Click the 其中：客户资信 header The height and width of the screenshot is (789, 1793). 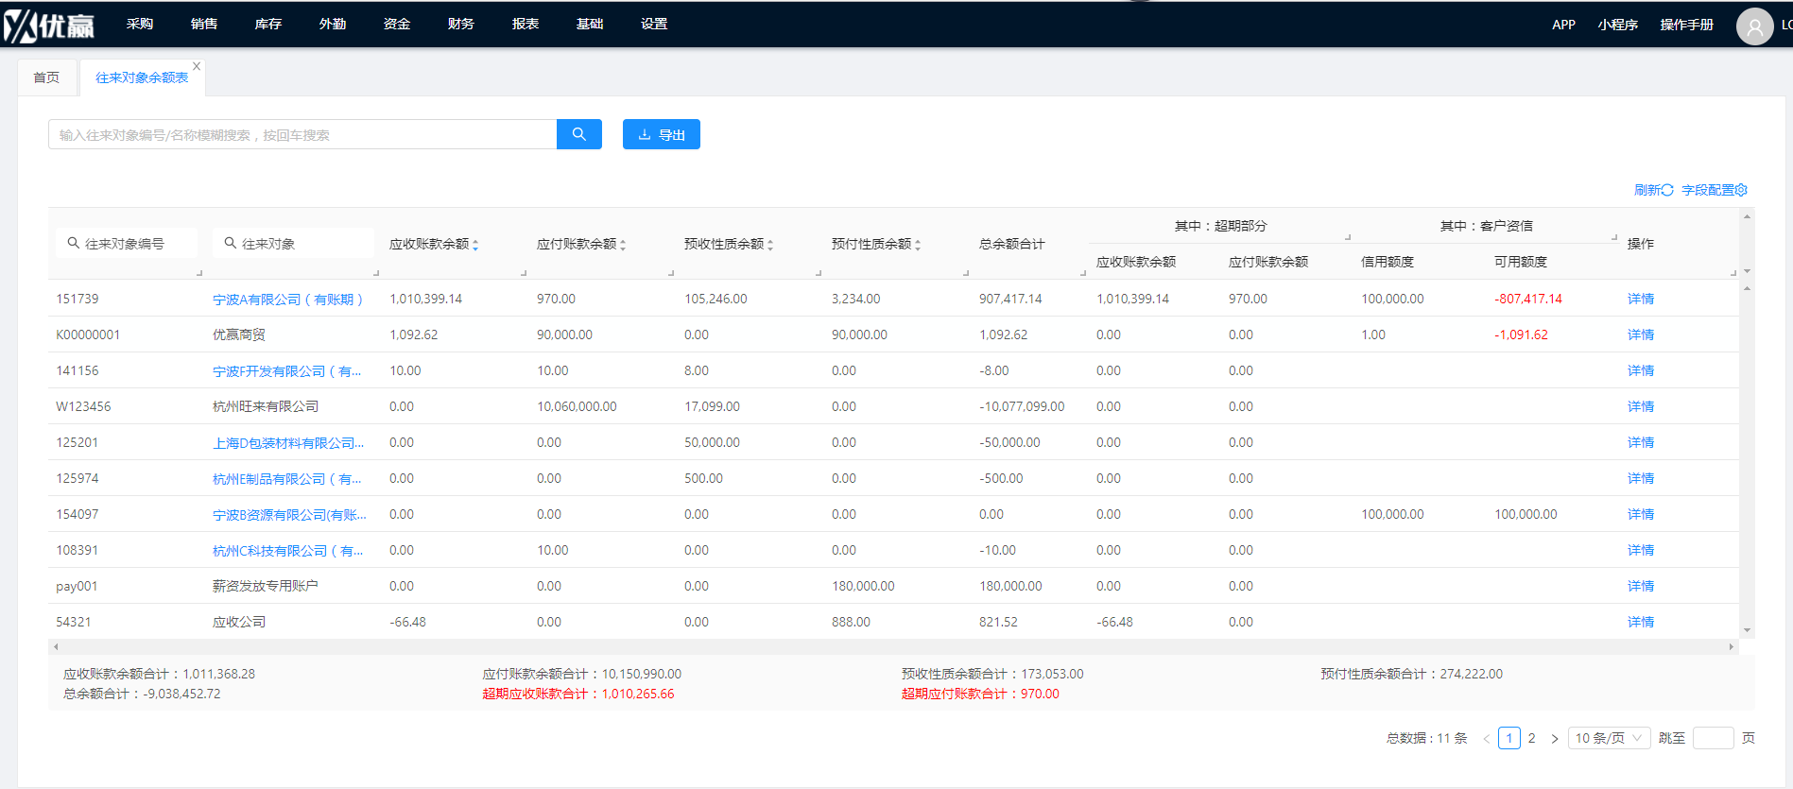pos(1486,226)
